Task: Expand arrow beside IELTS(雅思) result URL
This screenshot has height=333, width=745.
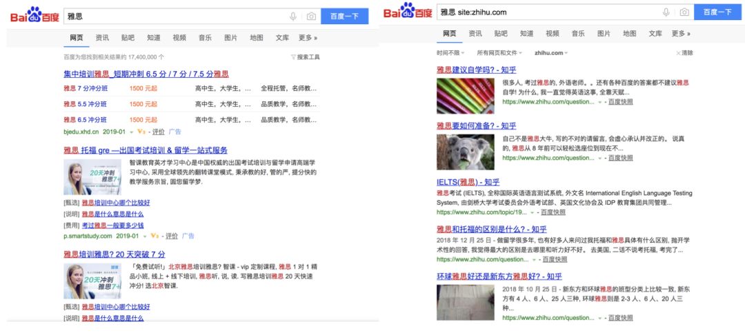Action: pyautogui.click(x=532, y=213)
